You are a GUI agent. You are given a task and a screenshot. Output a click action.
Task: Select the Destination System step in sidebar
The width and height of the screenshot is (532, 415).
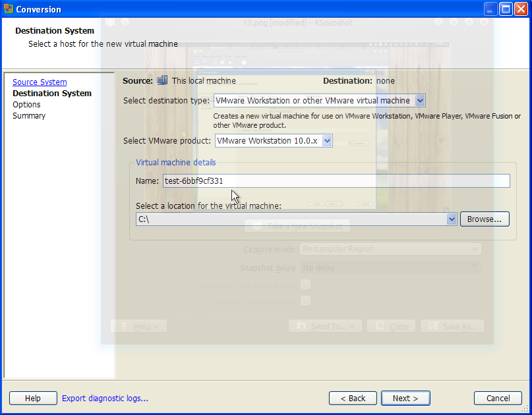click(52, 94)
